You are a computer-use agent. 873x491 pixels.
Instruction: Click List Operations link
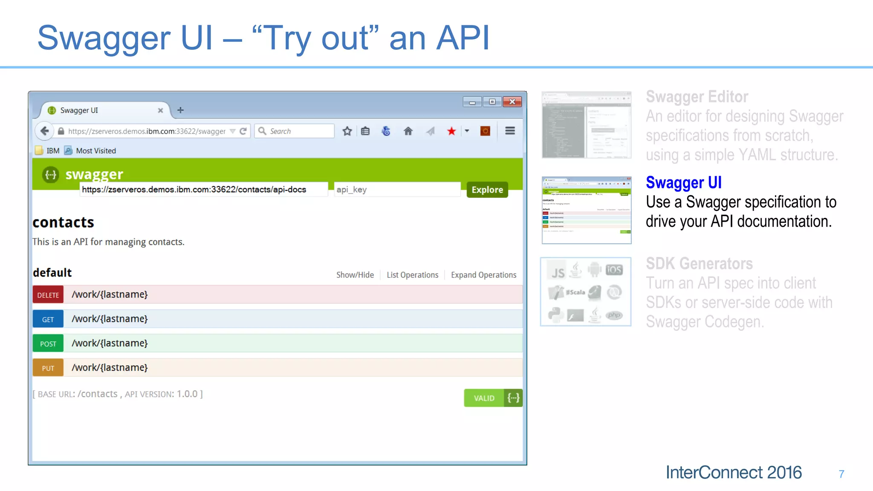pyautogui.click(x=413, y=275)
